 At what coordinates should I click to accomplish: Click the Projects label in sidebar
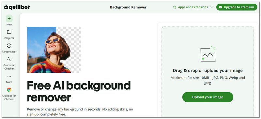coord(9,38)
